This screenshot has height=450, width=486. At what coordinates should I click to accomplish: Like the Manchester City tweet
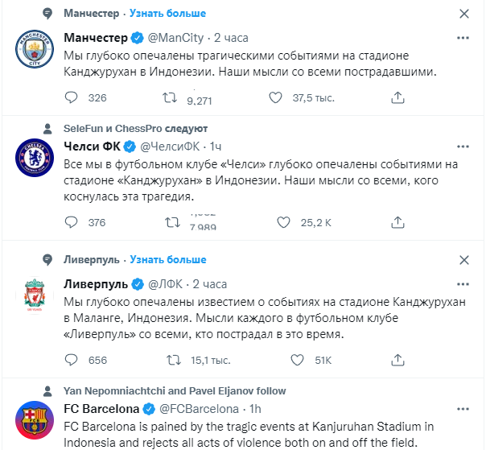point(276,97)
